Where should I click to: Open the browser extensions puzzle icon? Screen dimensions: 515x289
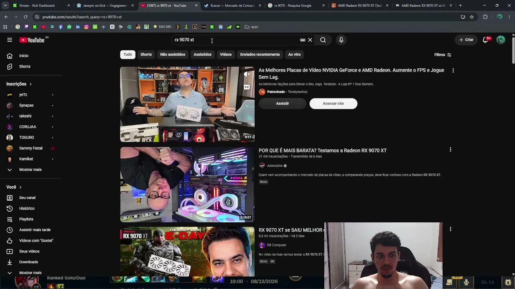click(x=485, y=17)
